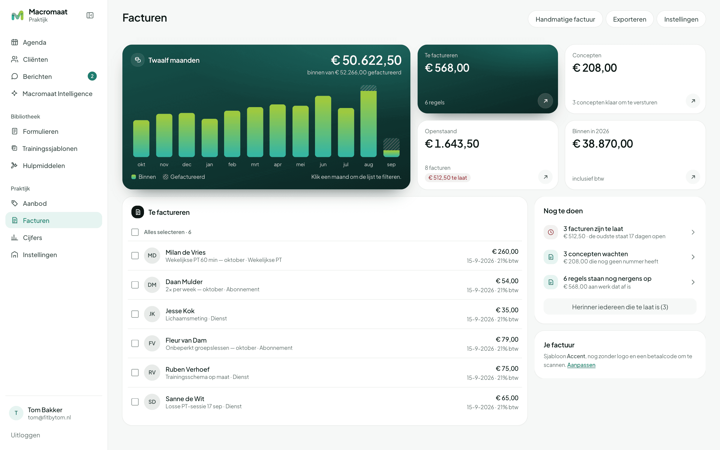Click the coins icon beside Twaalf maanden
The height and width of the screenshot is (450, 720).
(x=138, y=60)
